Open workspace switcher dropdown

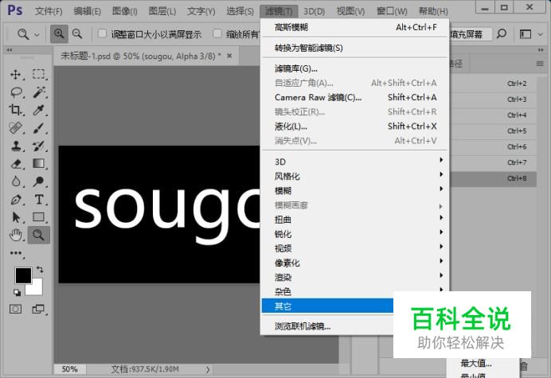[x=530, y=34]
